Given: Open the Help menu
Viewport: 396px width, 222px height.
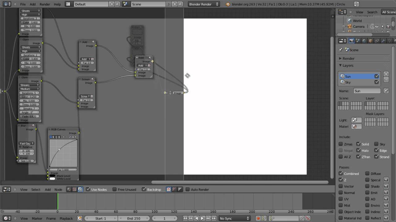Looking at the screenshot, I should [x=57, y=4].
